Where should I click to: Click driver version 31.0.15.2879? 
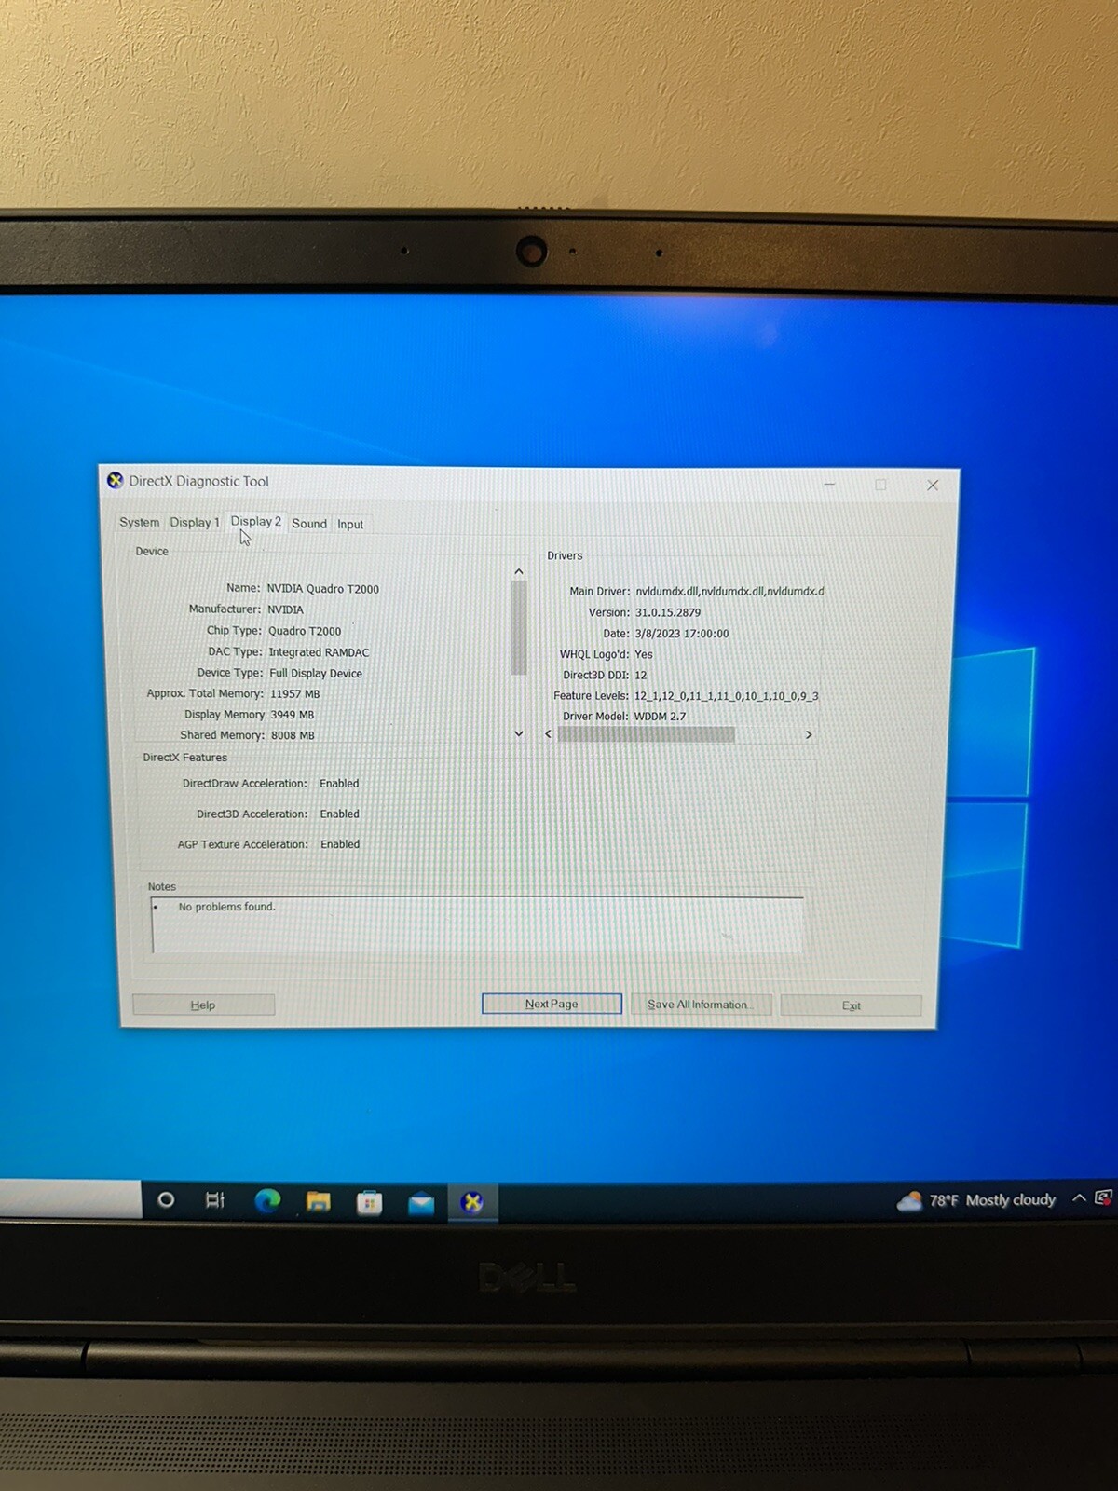(668, 612)
